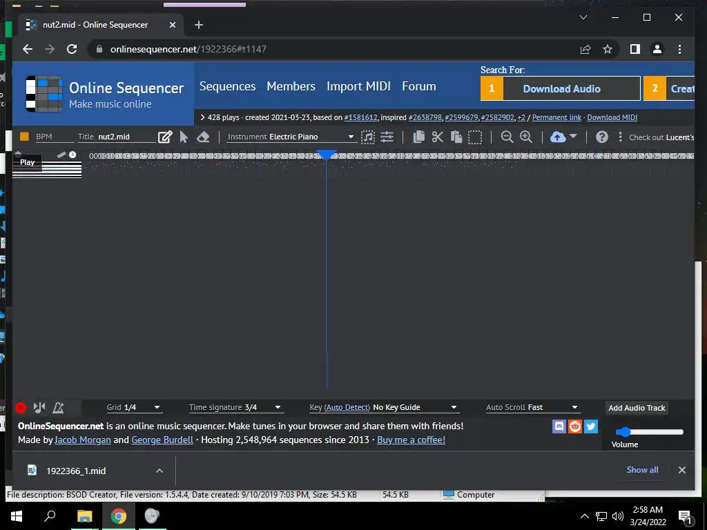Click the share page icon in address bar
Image resolution: width=707 pixels, height=530 pixels.
(x=585, y=49)
